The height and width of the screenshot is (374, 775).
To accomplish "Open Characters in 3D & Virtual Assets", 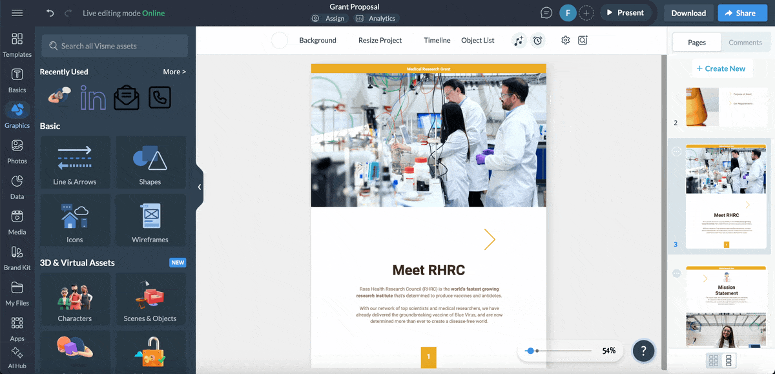I will point(75,299).
